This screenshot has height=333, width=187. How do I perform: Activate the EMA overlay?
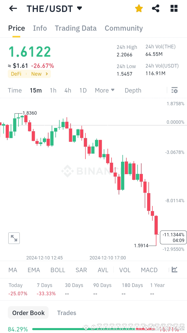34,270
